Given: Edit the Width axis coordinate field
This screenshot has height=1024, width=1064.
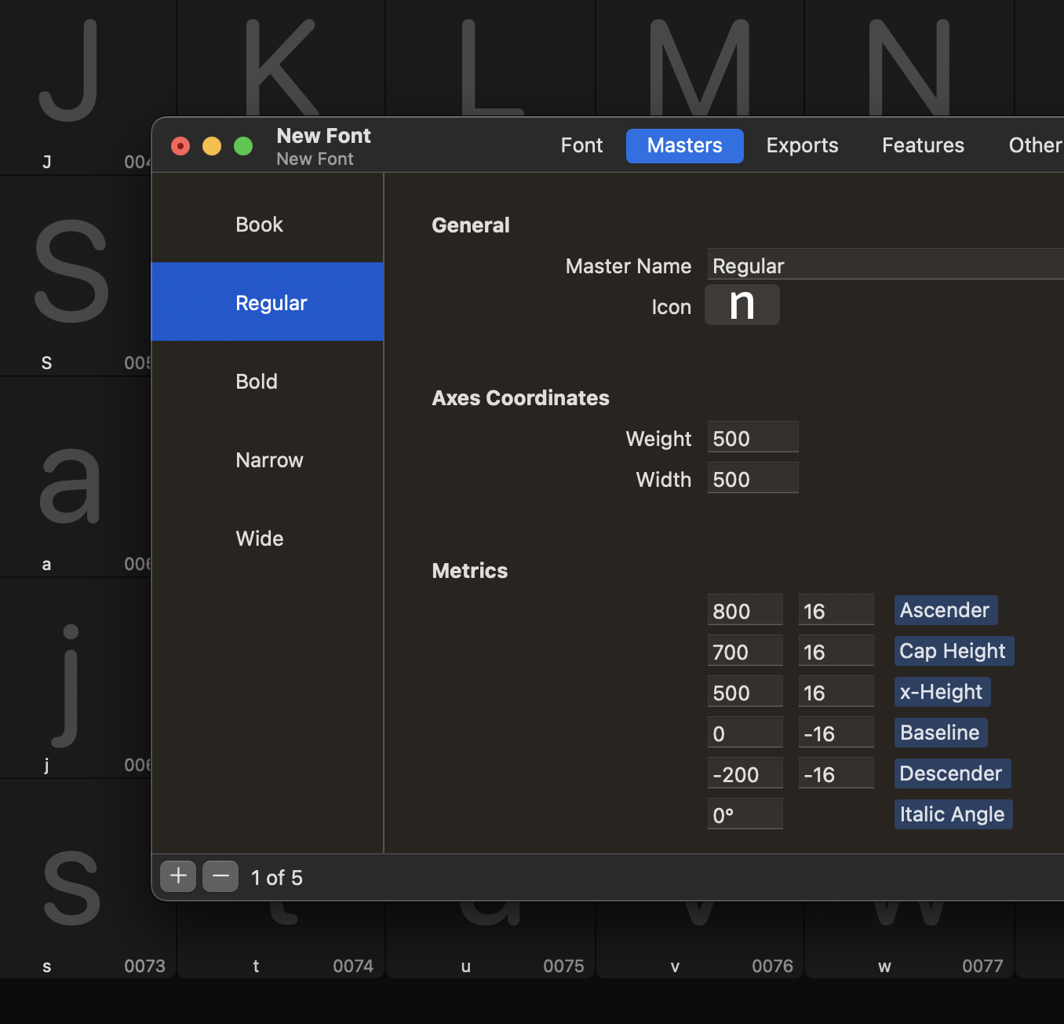Looking at the screenshot, I should 752,478.
